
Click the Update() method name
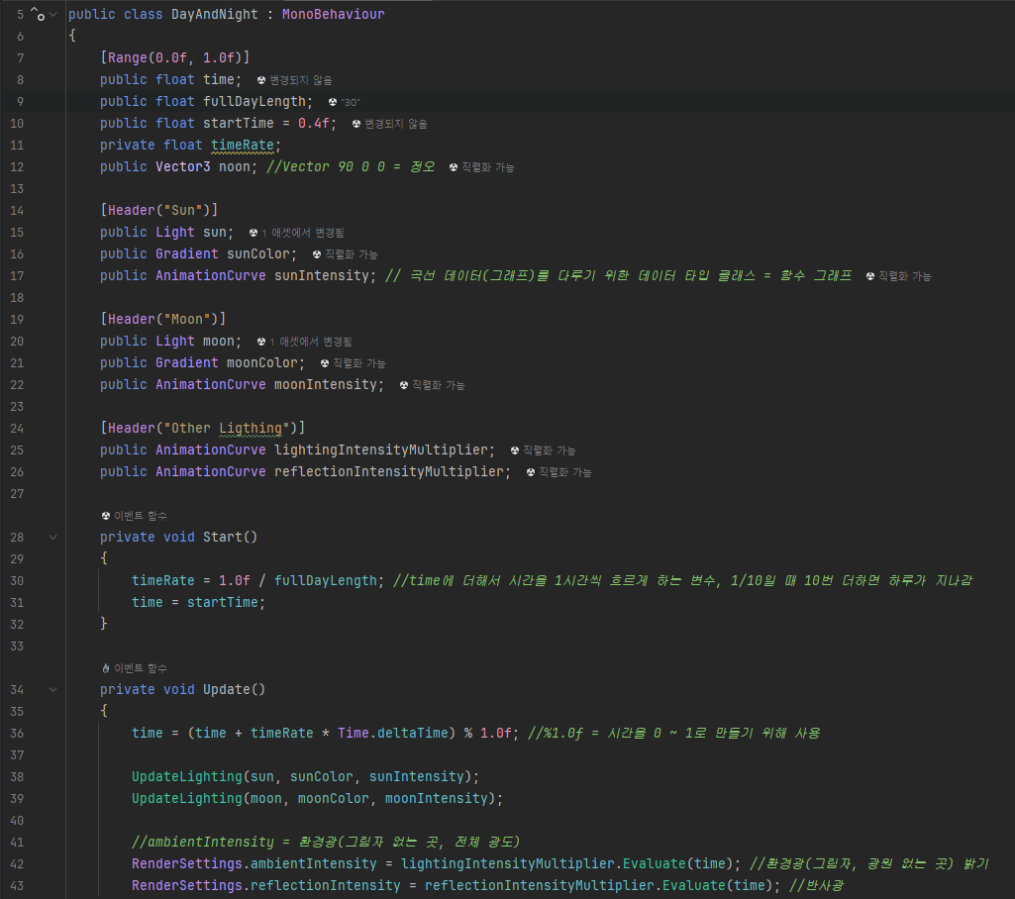pyautogui.click(x=227, y=690)
